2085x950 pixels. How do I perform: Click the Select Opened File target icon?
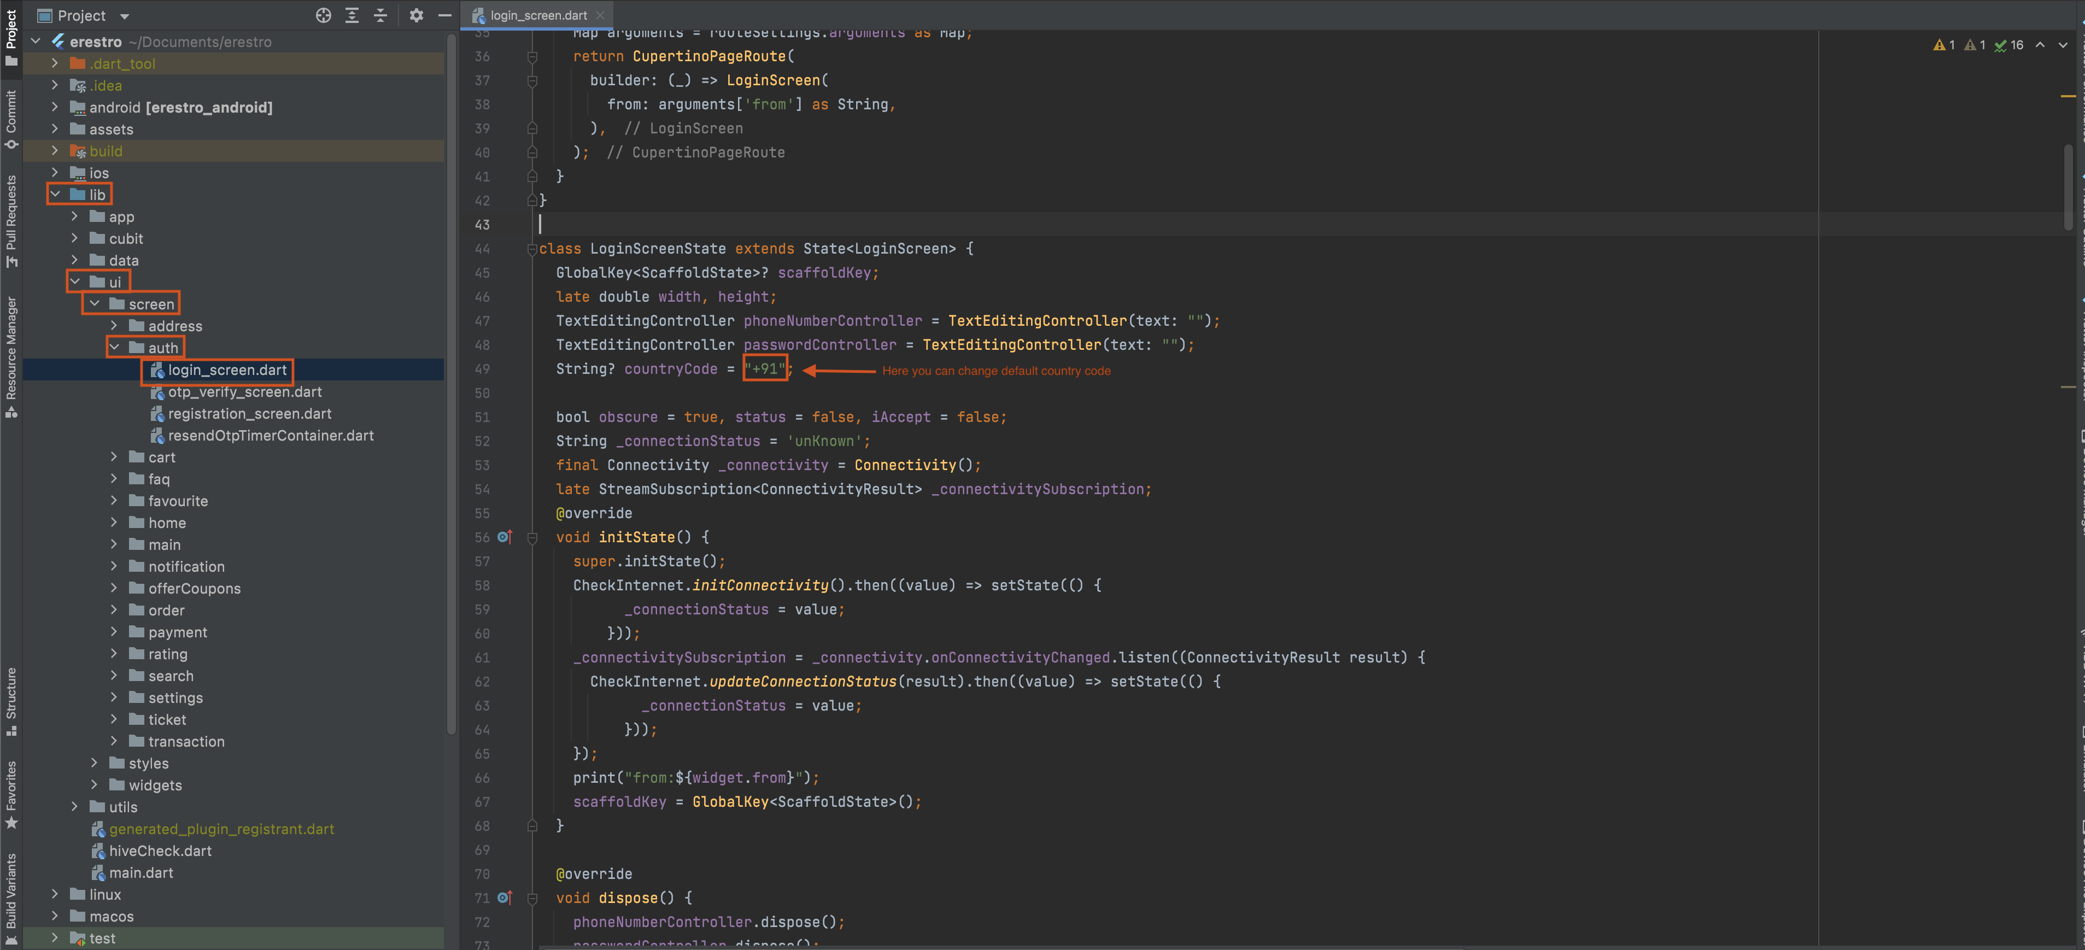point(323,15)
